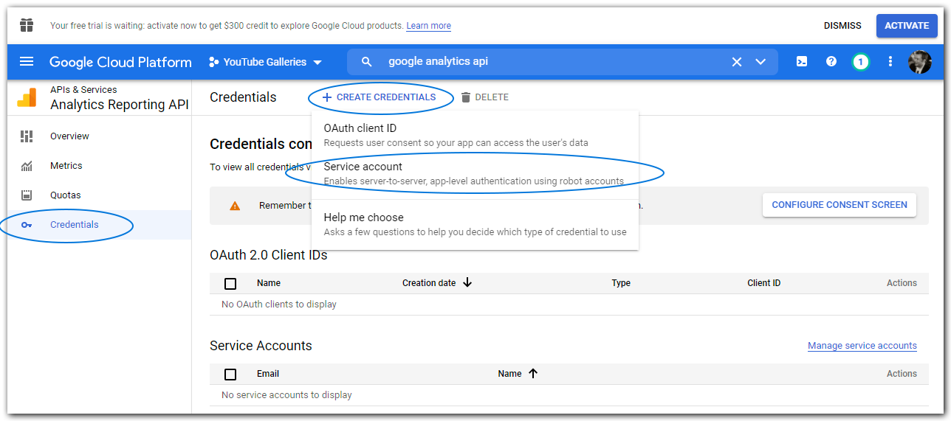The image size is (951, 421).
Task: Click the Delete button
Action: (485, 97)
